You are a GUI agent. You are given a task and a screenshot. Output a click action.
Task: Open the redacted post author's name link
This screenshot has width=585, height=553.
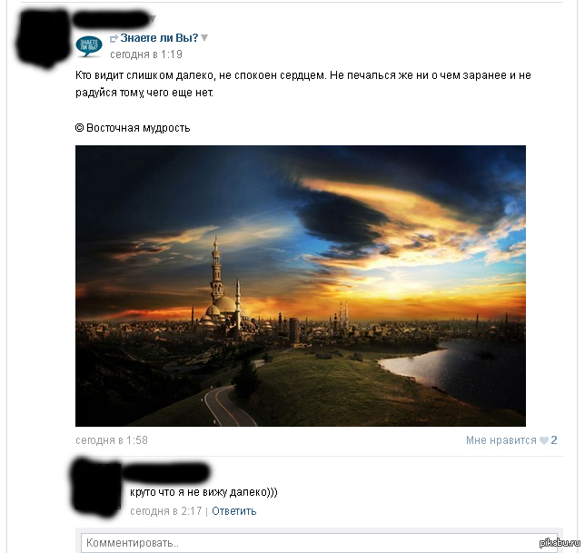coord(111,19)
